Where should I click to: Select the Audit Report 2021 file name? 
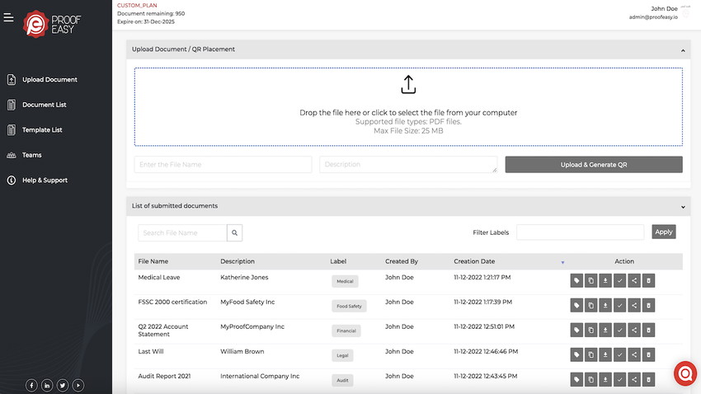[164, 376]
